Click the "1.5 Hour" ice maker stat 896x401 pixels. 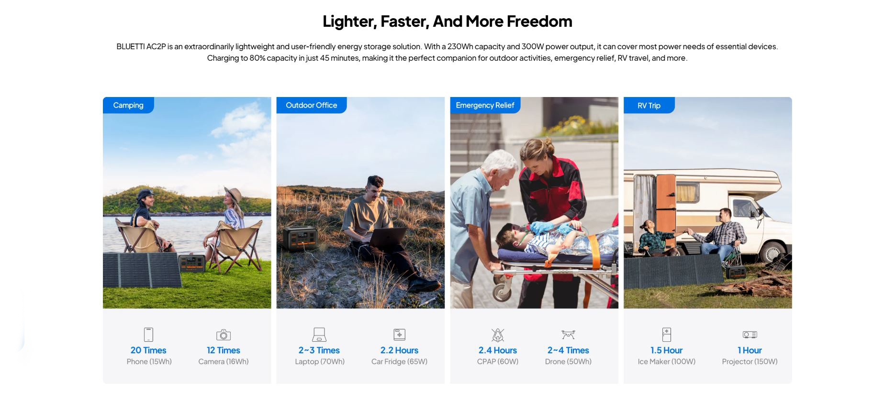point(666,350)
